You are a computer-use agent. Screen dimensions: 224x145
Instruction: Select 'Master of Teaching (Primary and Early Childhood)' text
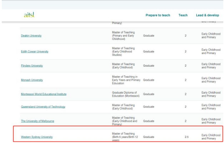[123, 36]
